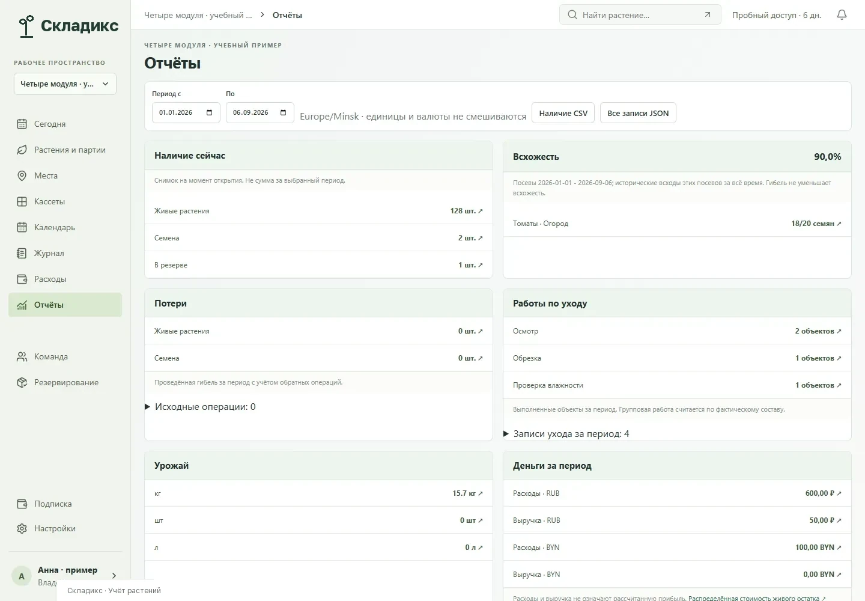Open Томаты · Огород 18/20 семян
865x601 pixels.
816,224
